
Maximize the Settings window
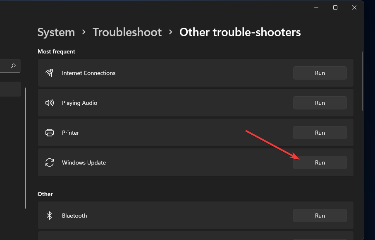(335, 7)
